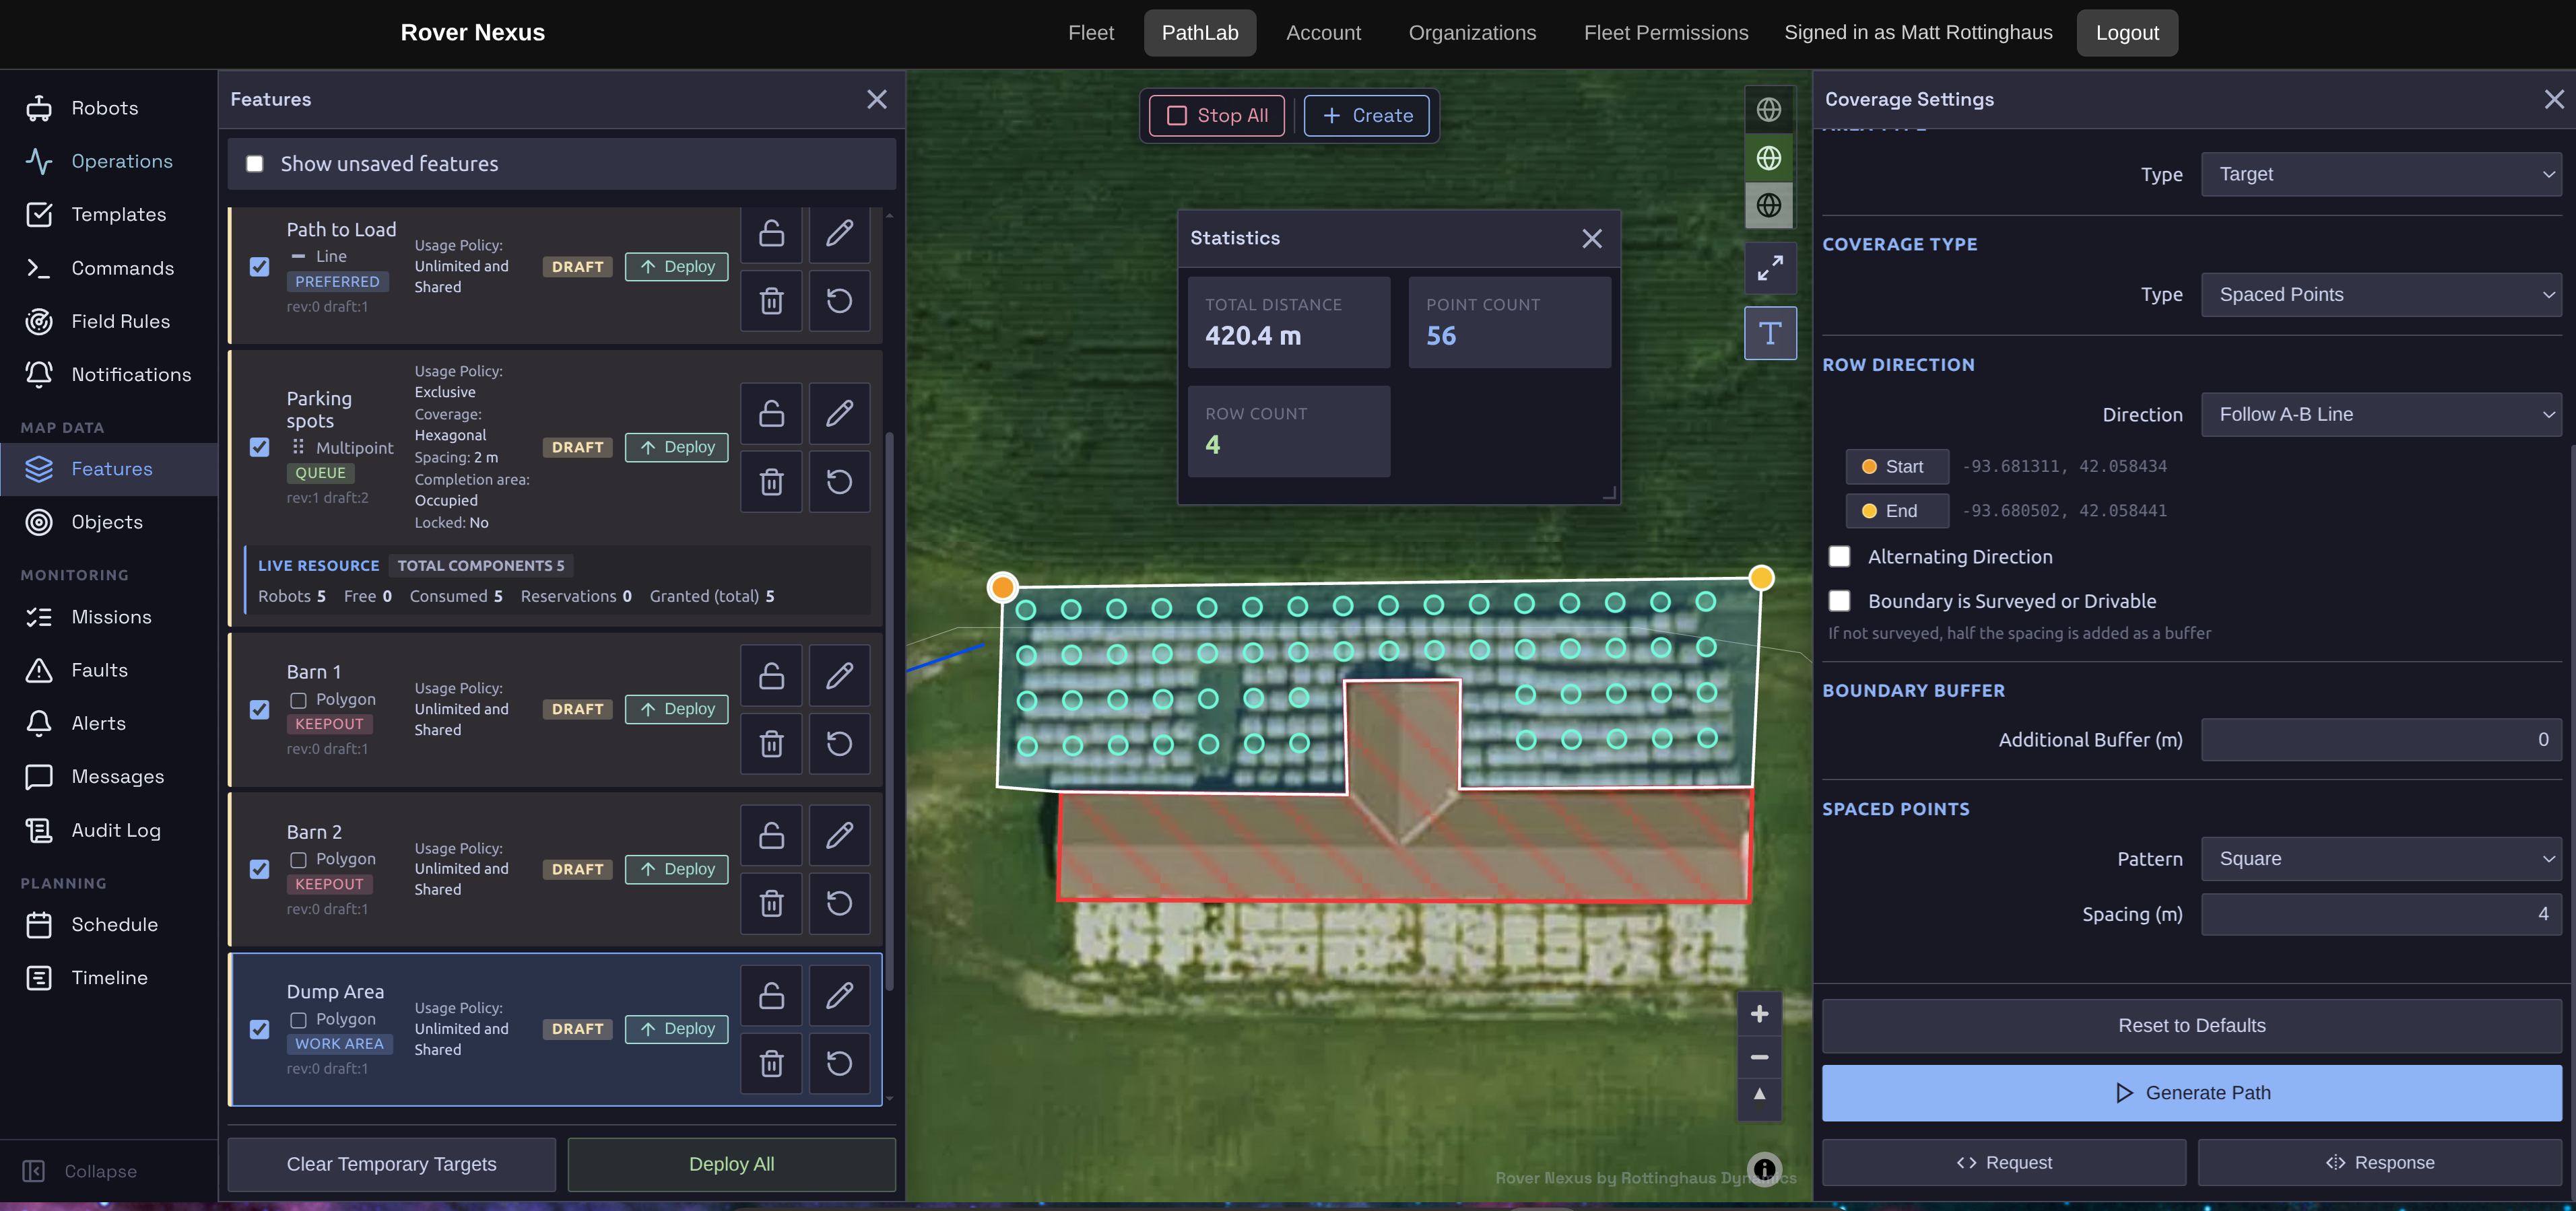The width and height of the screenshot is (2576, 1211).
Task: Uncheck the Parking spots visibility checkbox
Action: click(259, 446)
